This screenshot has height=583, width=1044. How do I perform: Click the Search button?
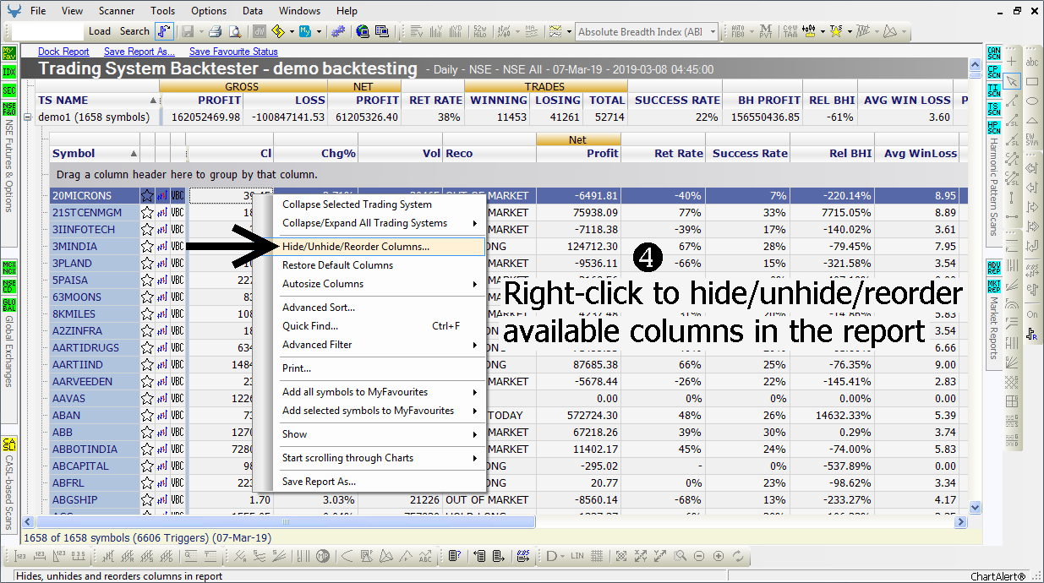134,31
